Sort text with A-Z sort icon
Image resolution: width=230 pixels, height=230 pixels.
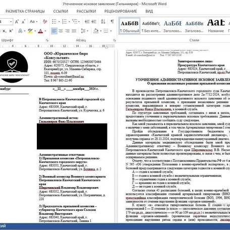103,22
